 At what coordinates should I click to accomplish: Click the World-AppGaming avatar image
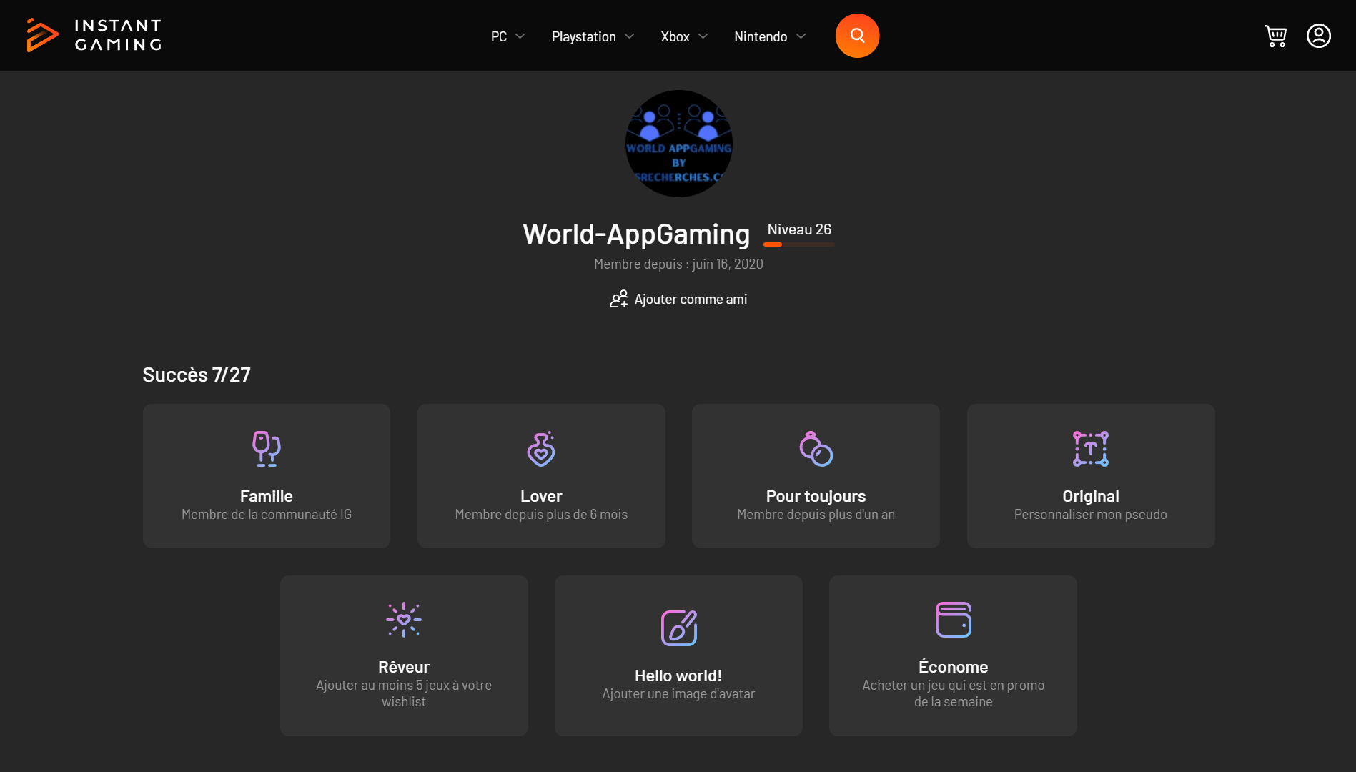click(678, 144)
